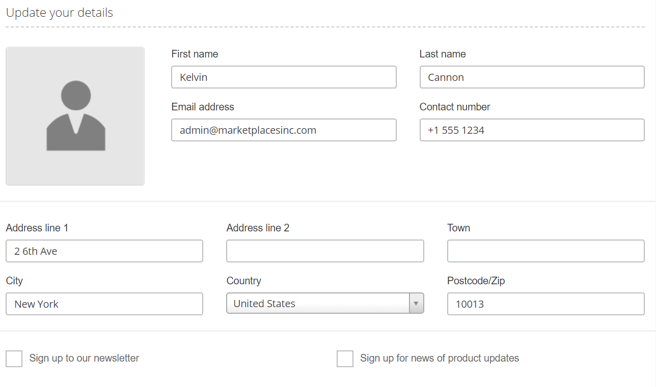Image resolution: width=656 pixels, height=387 pixels.
Task: Edit the Postcode/Zip field showing 10013
Action: 546,304
